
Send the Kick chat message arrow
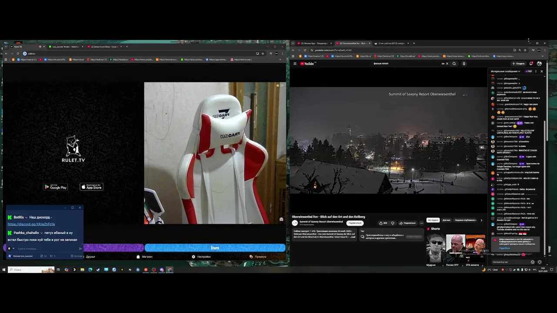(x=81, y=249)
